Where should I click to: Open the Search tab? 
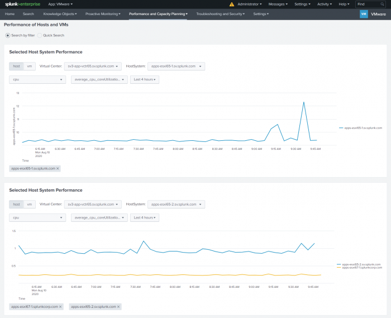(28, 14)
